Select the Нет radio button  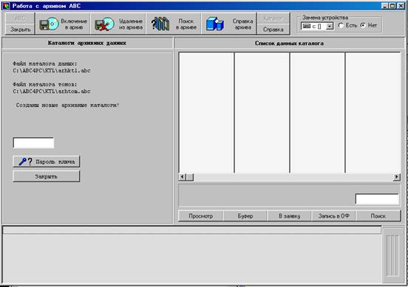tap(363, 25)
